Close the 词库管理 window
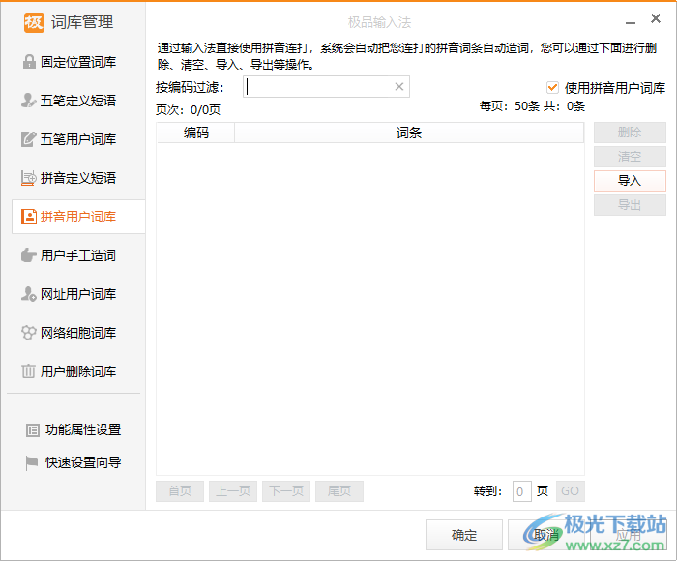This screenshot has width=677, height=561. [x=656, y=18]
